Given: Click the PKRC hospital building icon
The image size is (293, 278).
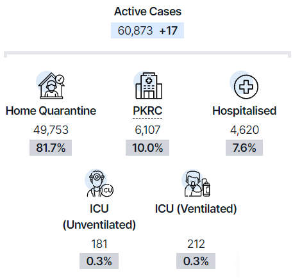Looking at the screenshot, I should click(148, 85).
